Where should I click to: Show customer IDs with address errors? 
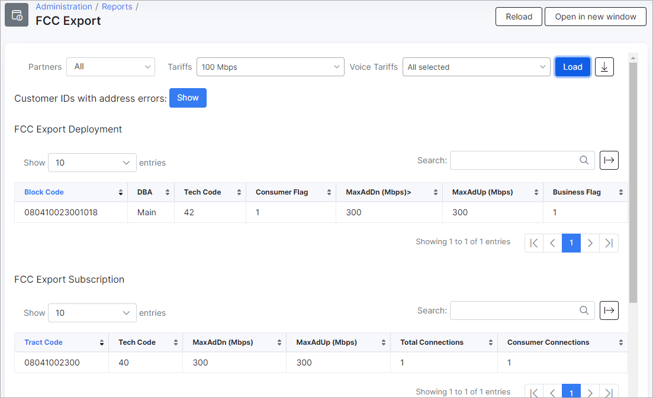[x=188, y=98]
